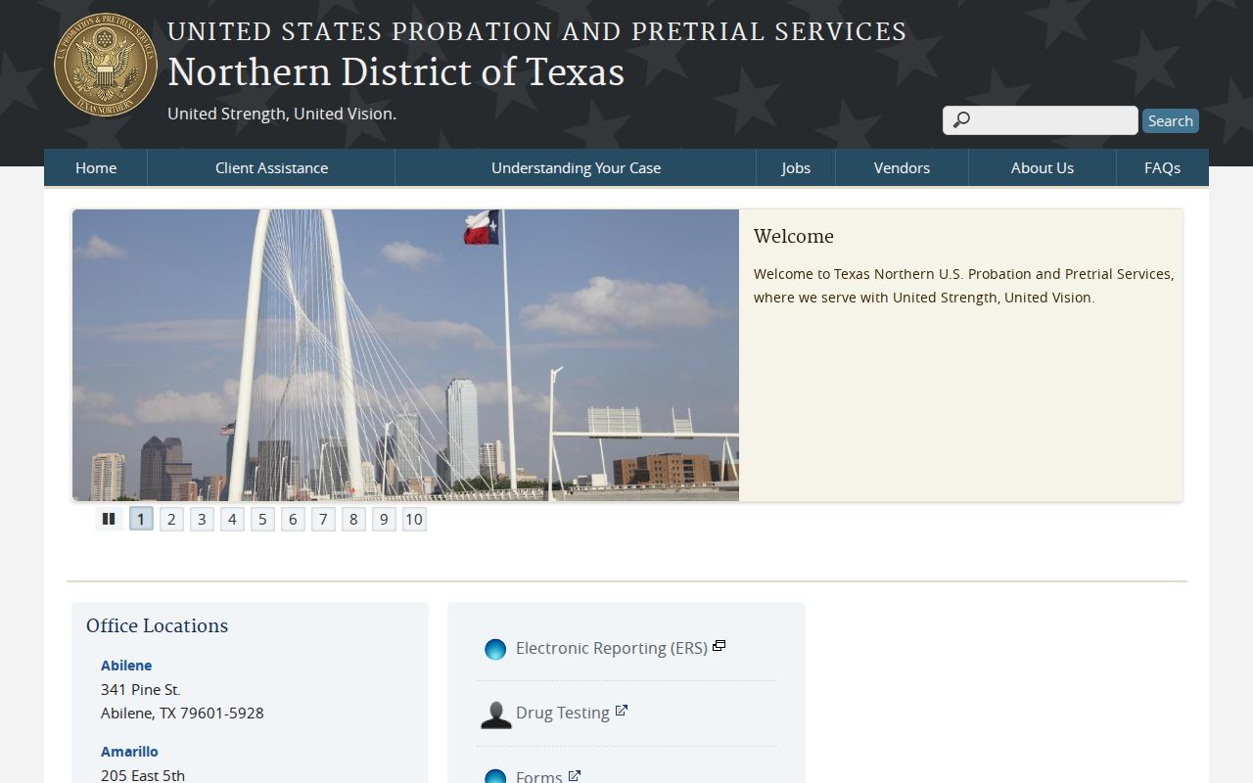This screenshot has height=783, width=1253.
Task: Click the person silhouette icon beside Drug Testing
Action: 496,714
